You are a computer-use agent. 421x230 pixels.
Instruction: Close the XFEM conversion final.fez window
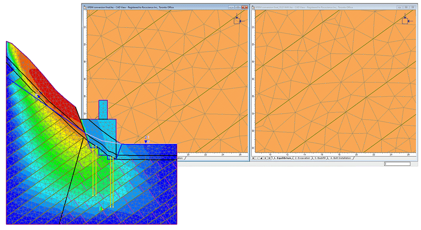[x=244, y=7]
